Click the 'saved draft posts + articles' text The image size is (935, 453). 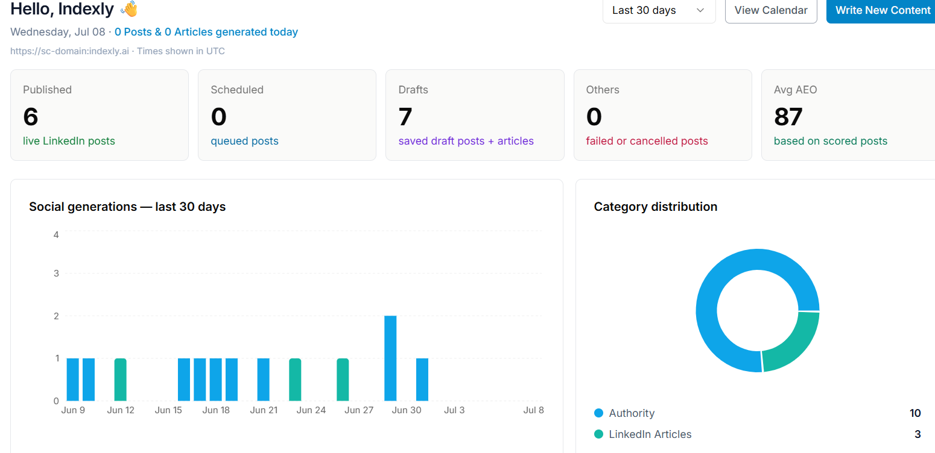(x=466, y=141)
